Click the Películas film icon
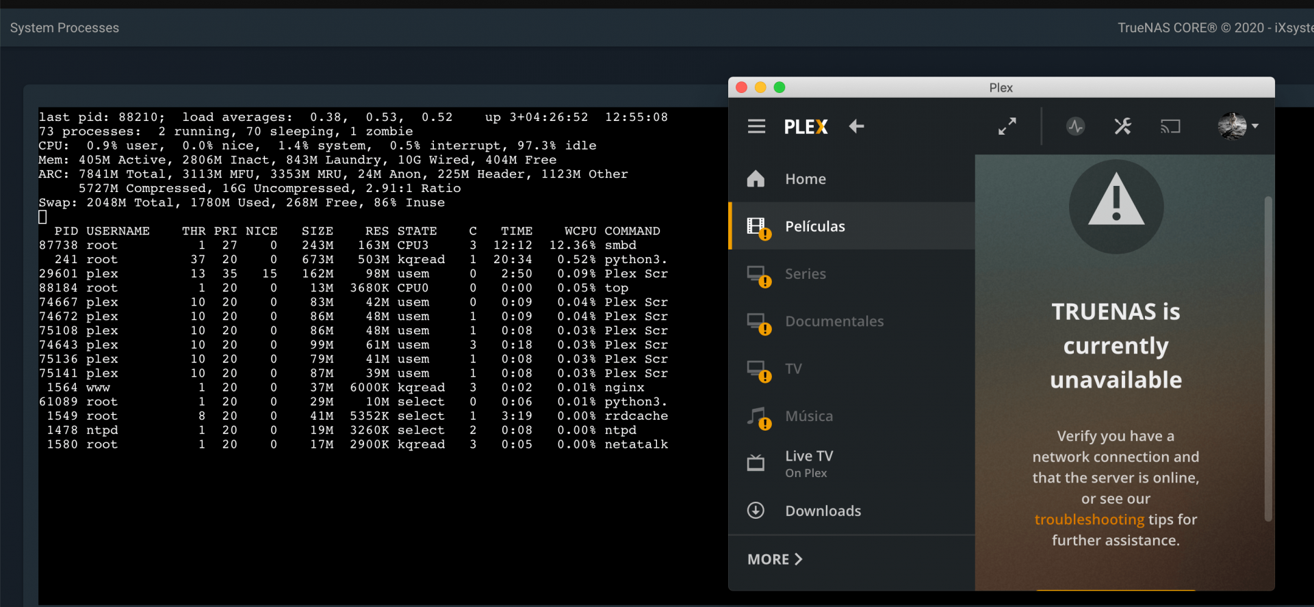 (x=758, y=228)
